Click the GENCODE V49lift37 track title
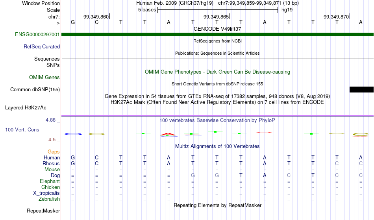This screenshot has height=220, width=374. 217,29
